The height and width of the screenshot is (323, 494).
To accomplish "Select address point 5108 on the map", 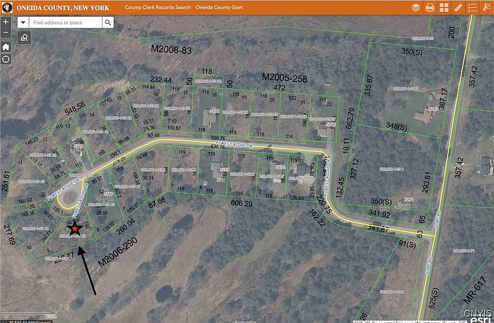I will pos(209,114).
